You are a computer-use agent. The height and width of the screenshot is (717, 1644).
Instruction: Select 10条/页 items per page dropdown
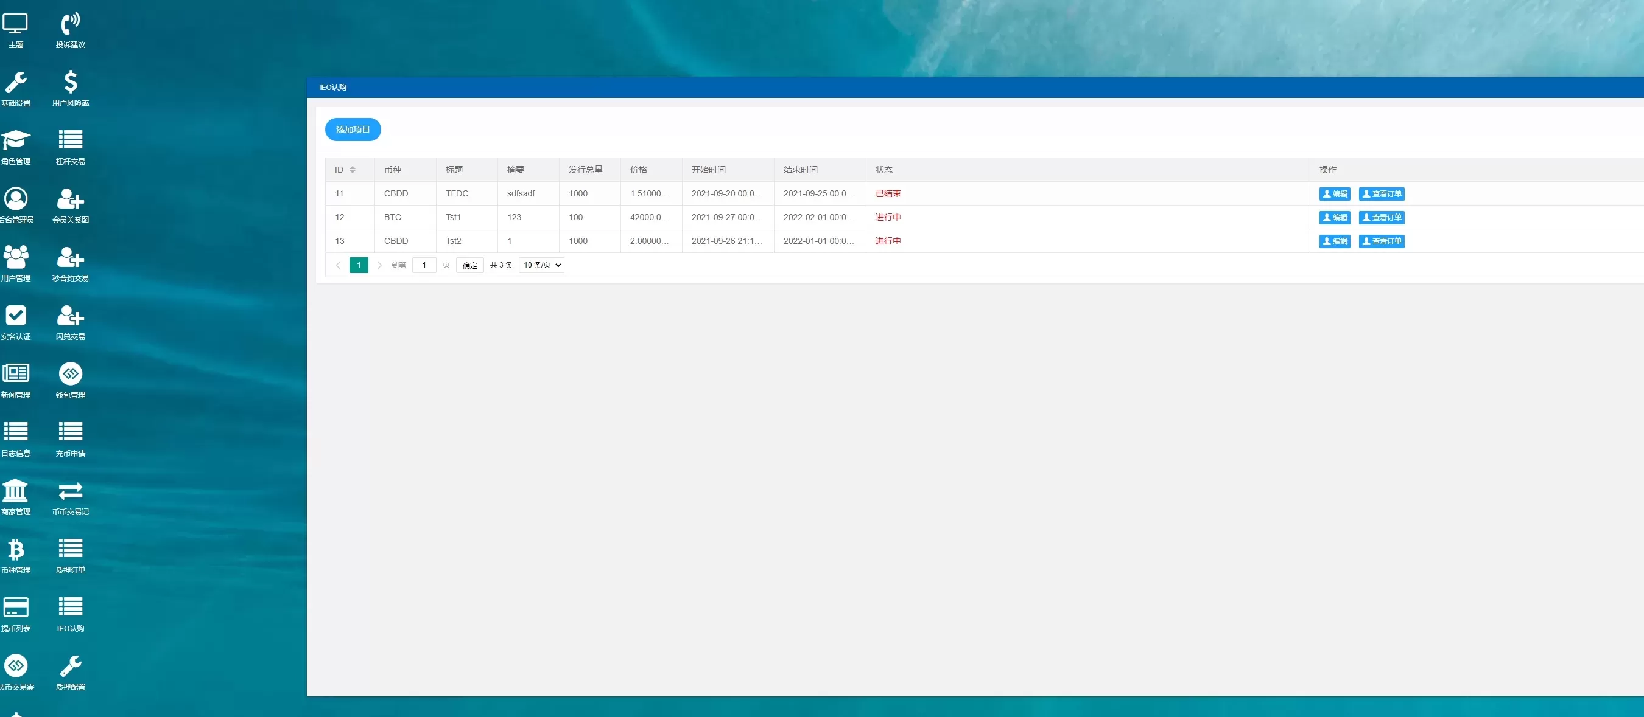tap(540, 264)
